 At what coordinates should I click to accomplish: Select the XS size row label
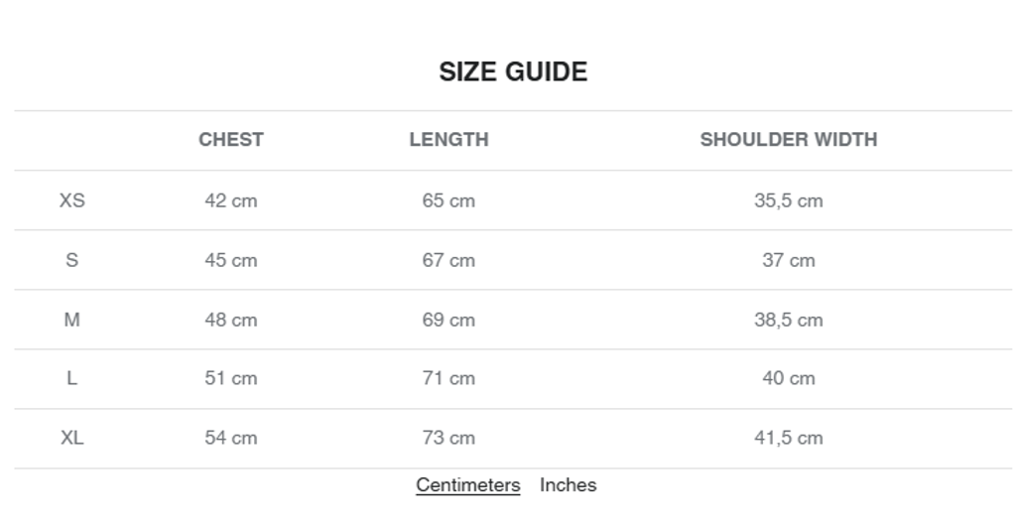pyautogui.click(x=72, y=200)
